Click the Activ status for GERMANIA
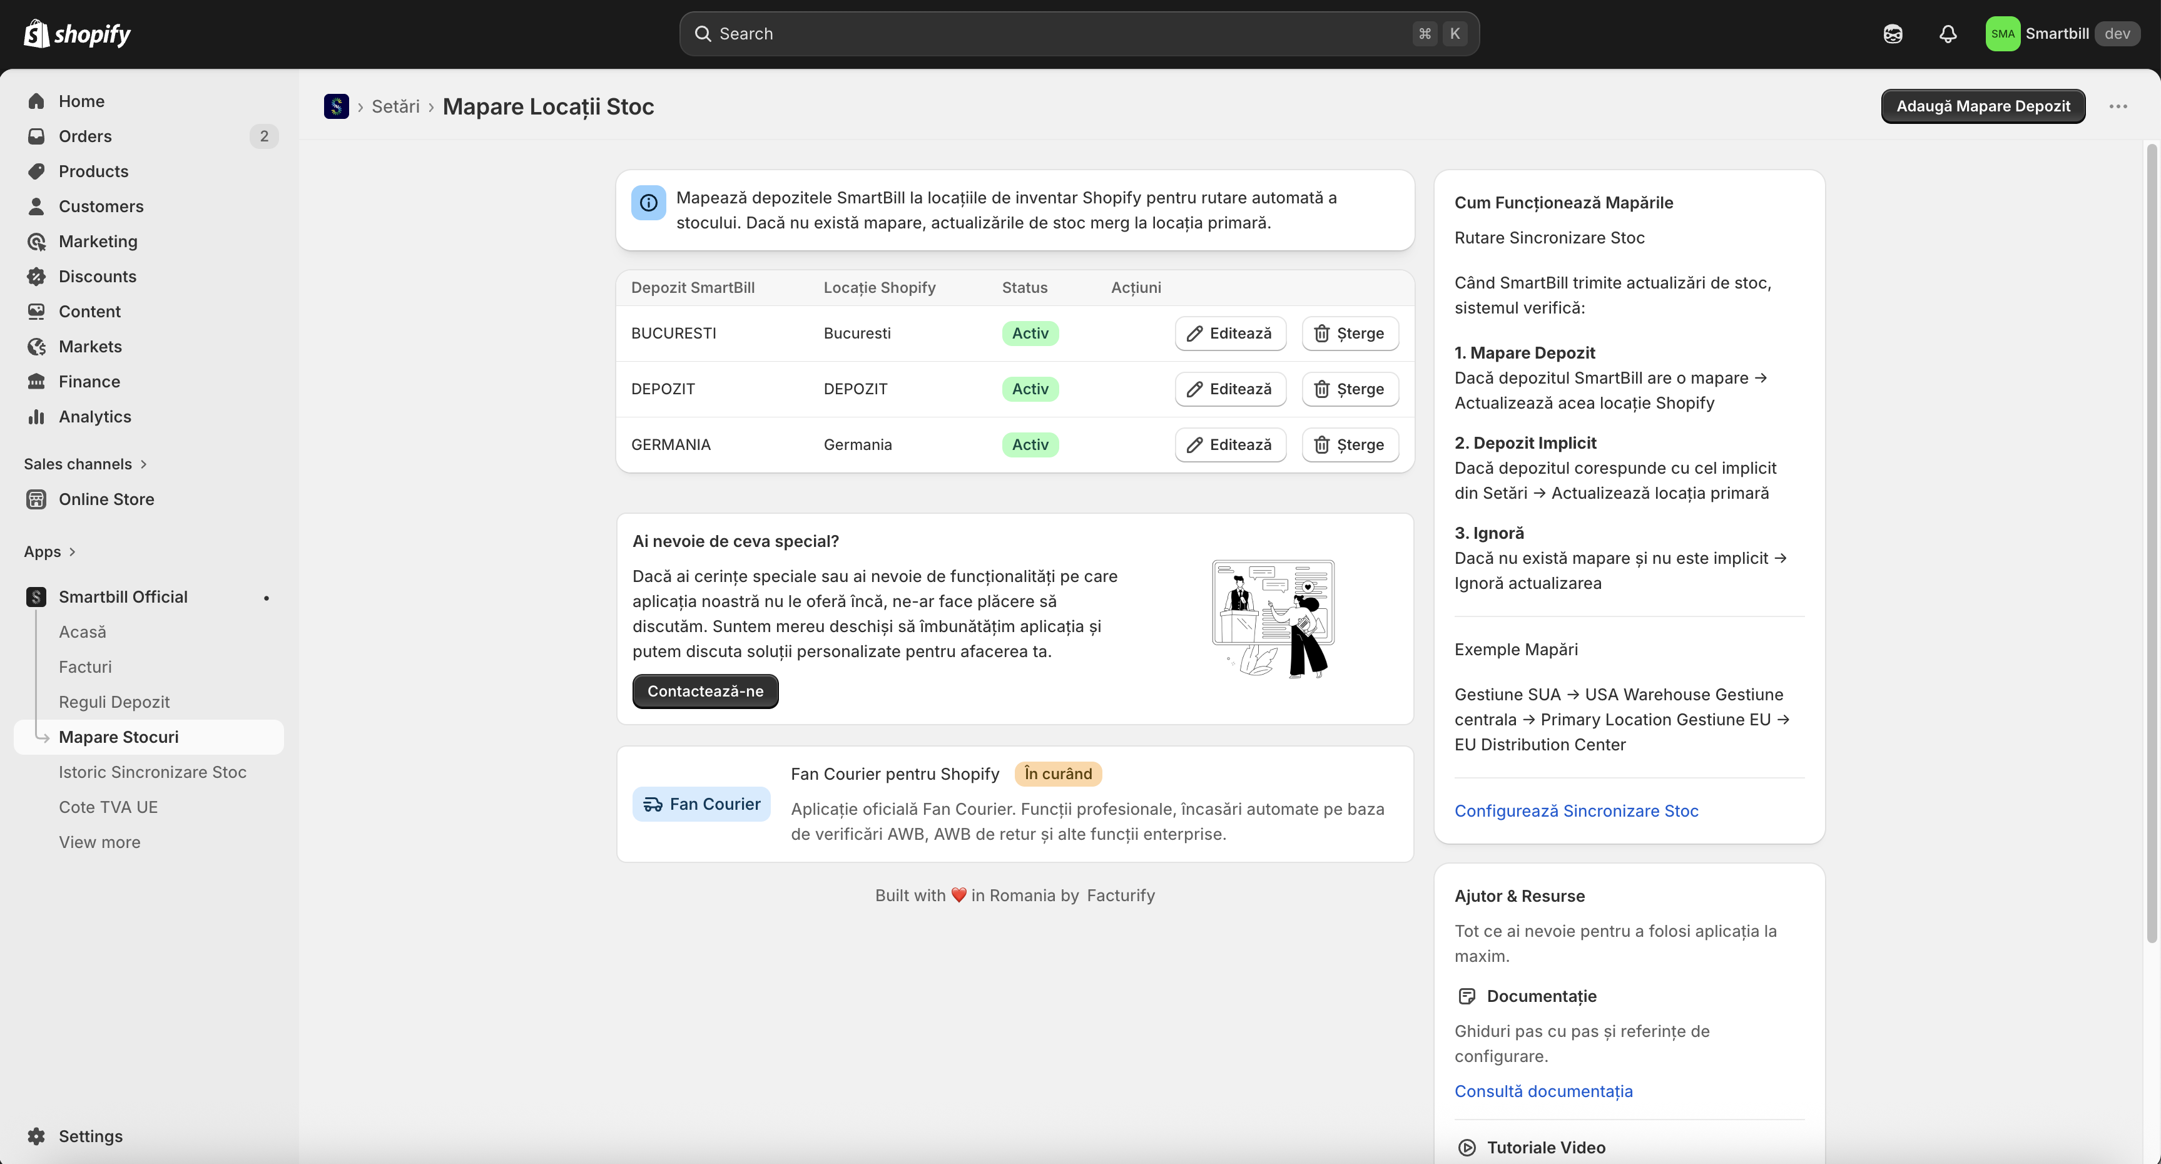This screenshot has width=2161, height=1164. coord(1030,445)
